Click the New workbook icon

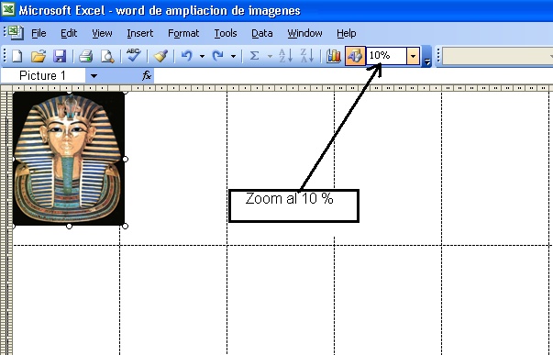point(17,56)
